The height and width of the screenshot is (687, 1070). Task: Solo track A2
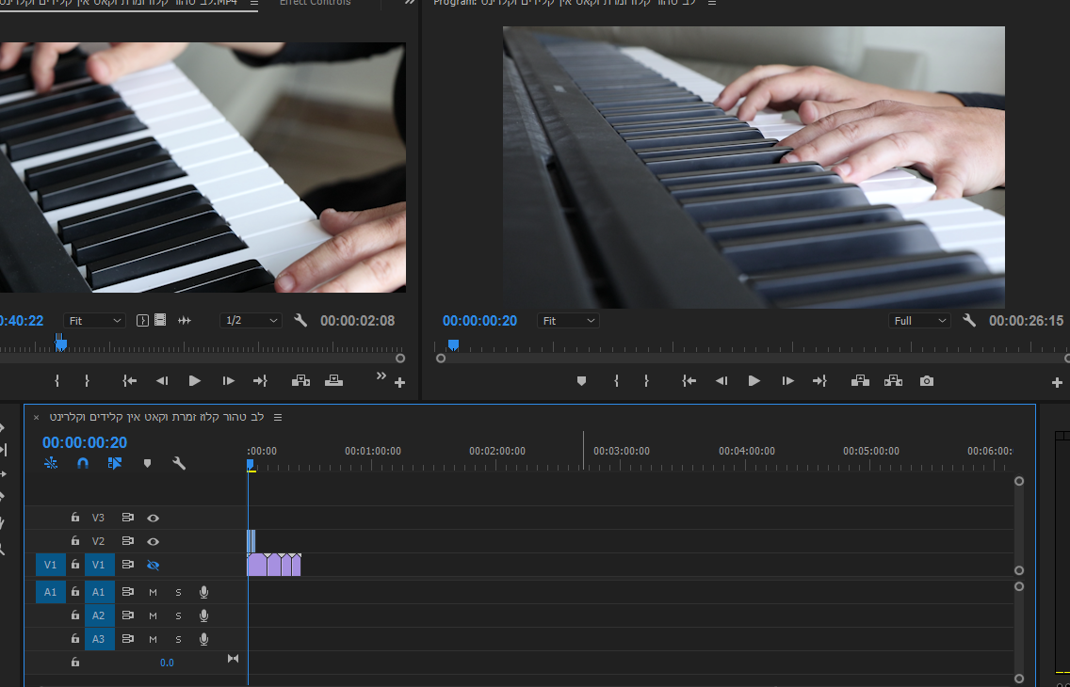tap(178, 615)
